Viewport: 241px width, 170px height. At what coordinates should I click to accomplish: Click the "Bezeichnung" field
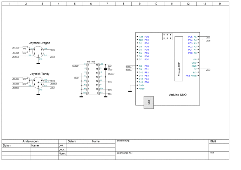pos(162,145)
